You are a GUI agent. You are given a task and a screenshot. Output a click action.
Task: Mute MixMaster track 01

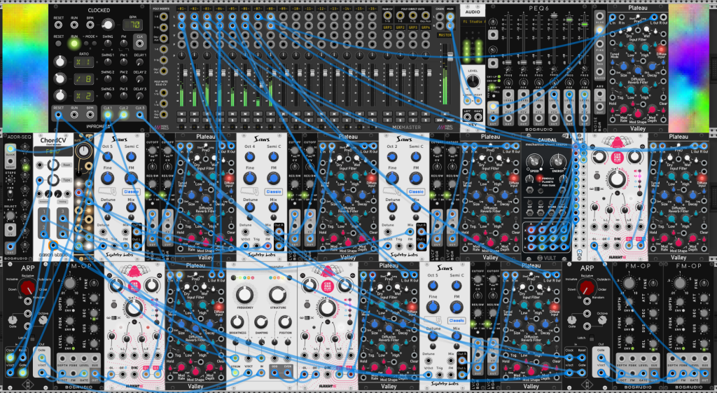[181, 114]
